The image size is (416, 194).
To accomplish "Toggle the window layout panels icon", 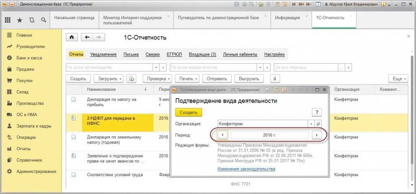I will pos(318,4).
